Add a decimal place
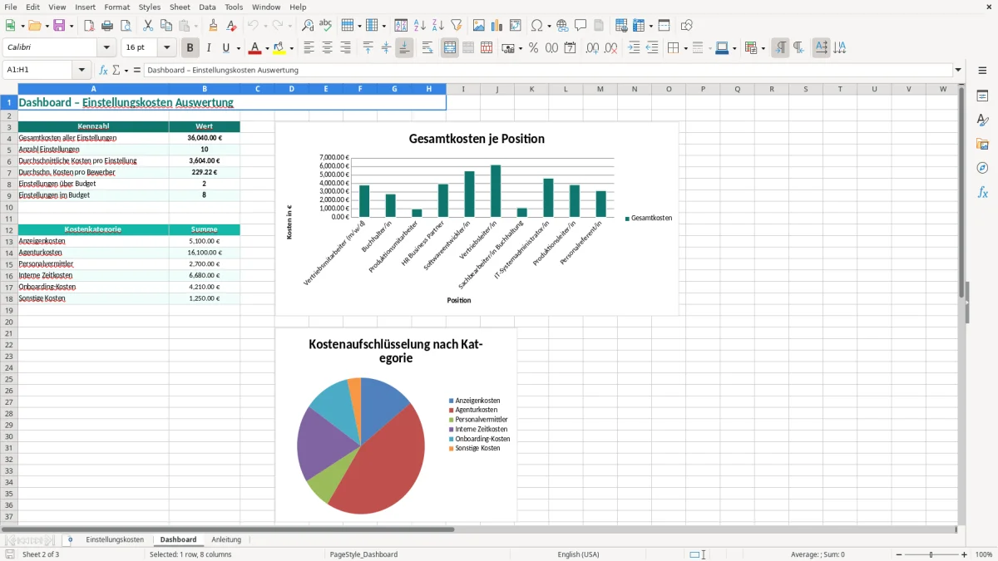 click(593, 48)
